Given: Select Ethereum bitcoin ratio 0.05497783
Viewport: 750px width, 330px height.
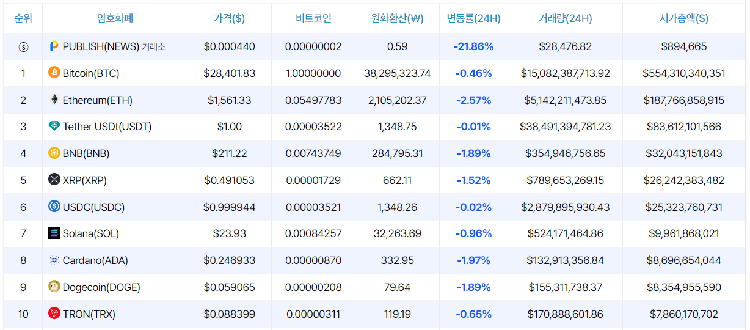Looking at the screenshot, I should [x=313, y=100].
